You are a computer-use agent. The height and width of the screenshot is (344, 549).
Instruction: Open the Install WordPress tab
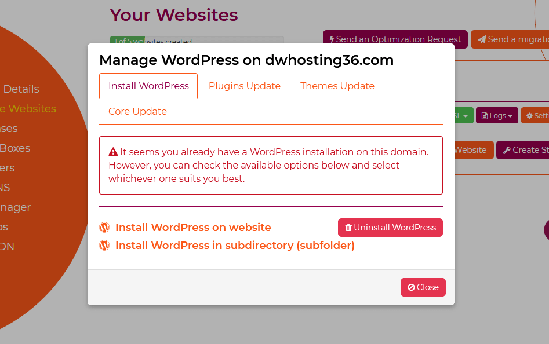click(148, 86)
